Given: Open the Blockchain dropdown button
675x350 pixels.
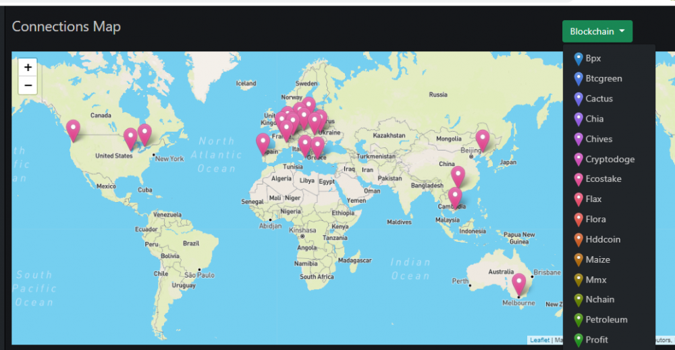Looking at the screenshot, I should point(597,32).
